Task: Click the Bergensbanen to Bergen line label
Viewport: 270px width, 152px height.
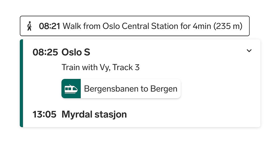Action: 130,89
